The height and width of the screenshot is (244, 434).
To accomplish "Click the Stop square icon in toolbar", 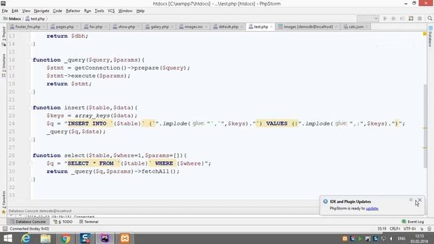I will pos(420,18).
